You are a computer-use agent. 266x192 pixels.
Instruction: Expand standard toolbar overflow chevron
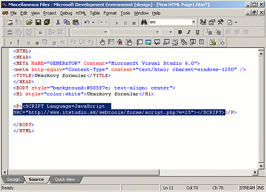[x=262, y=20]
